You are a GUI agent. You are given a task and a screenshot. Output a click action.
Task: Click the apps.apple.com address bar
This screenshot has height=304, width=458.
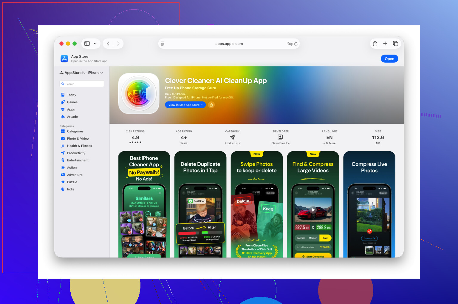(229, 44)
